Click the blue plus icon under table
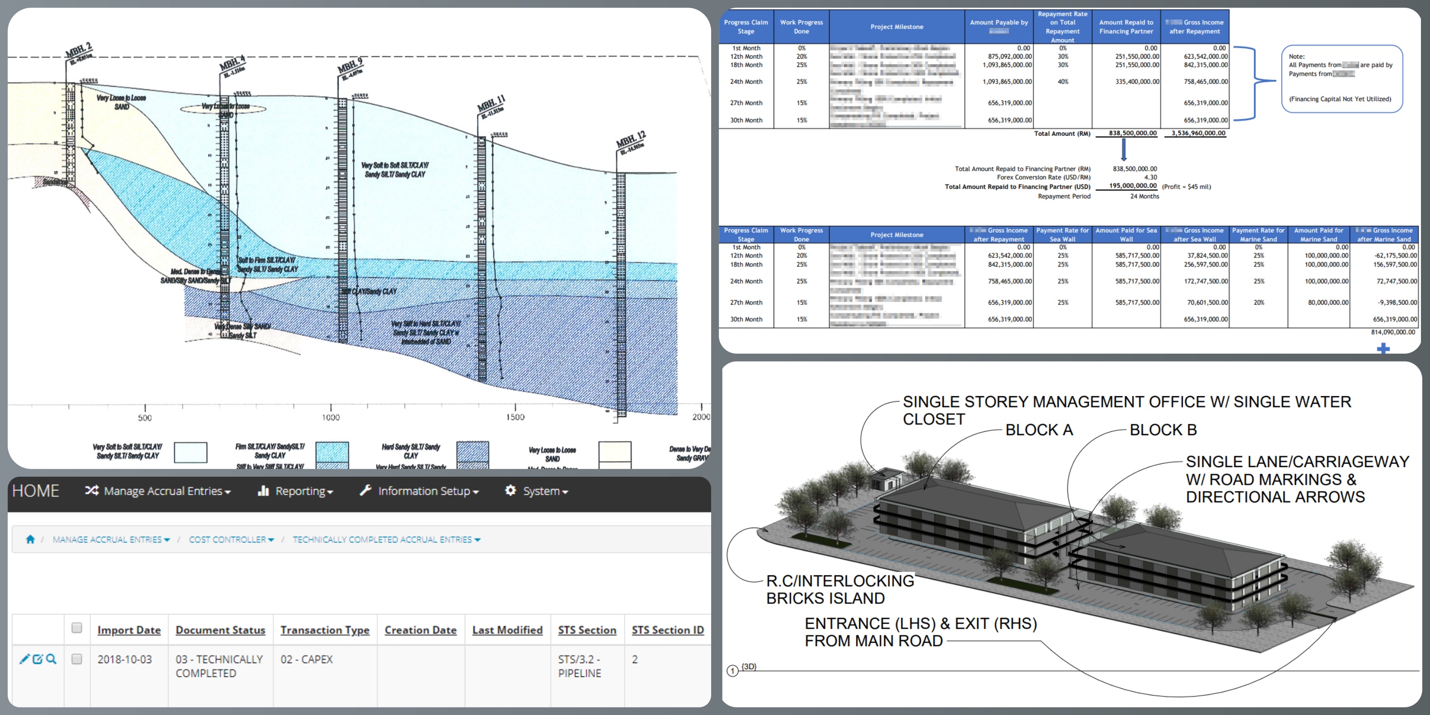 click(1383, 348)
